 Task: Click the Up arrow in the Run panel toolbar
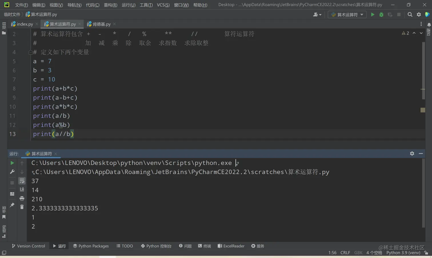[x=22, y=163]
